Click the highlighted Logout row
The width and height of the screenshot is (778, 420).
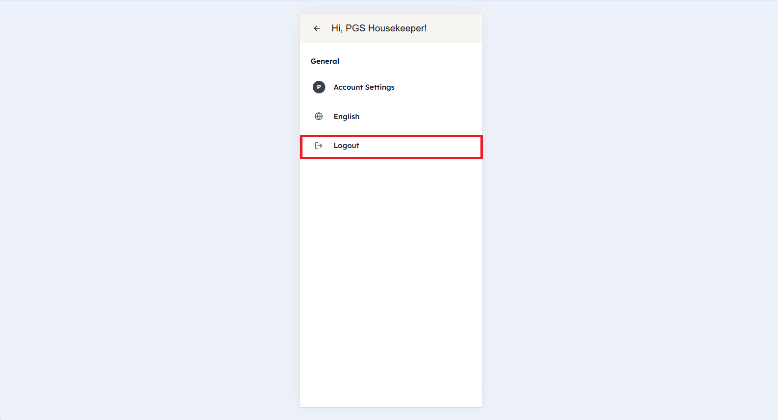(x=391, y=147)
